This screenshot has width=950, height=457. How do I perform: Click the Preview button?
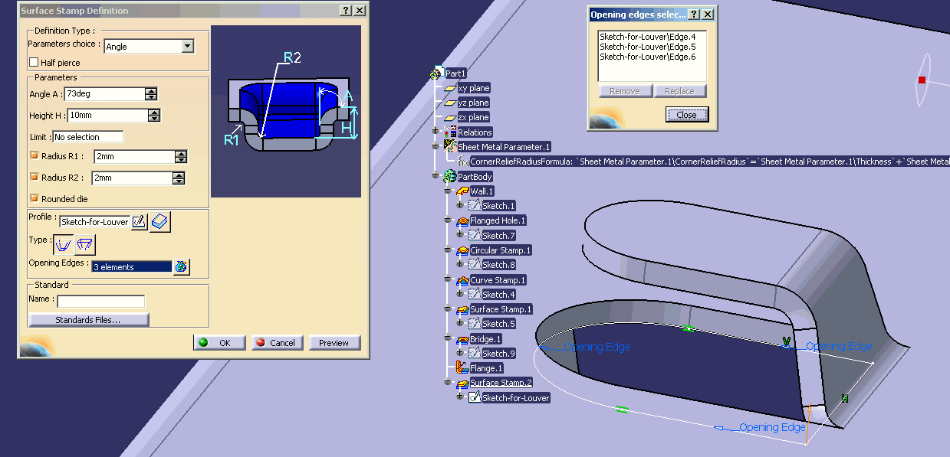[x=334, y=343]
